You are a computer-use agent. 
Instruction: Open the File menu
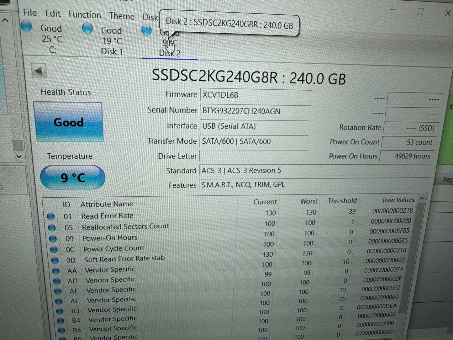point(30,13)
